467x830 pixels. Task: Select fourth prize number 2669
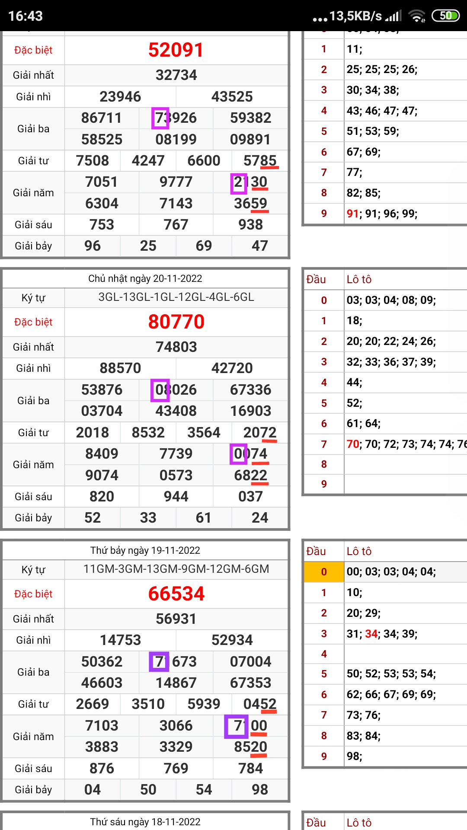point(93,704)
